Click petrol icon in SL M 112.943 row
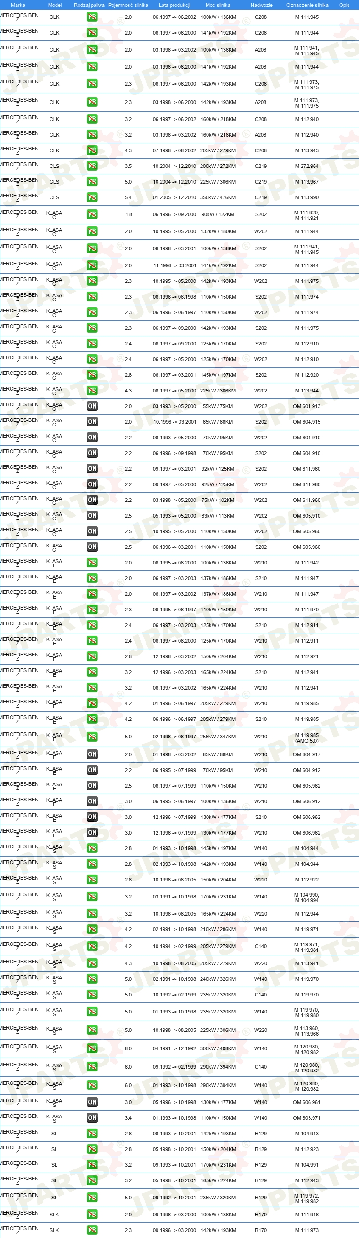The image size is (359, 1238). point(92,1180)
